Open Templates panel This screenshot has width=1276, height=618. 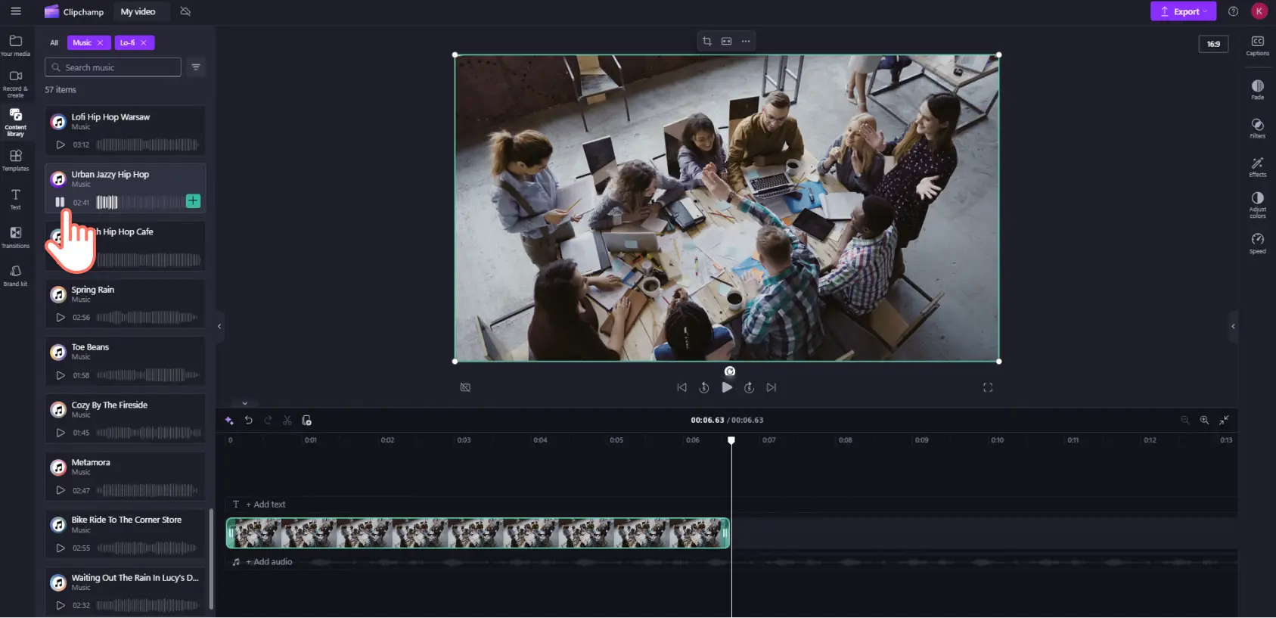16,160
